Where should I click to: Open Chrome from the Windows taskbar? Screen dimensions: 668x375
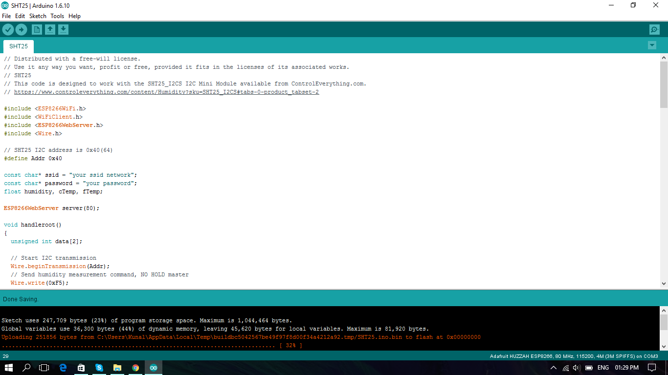135,368
